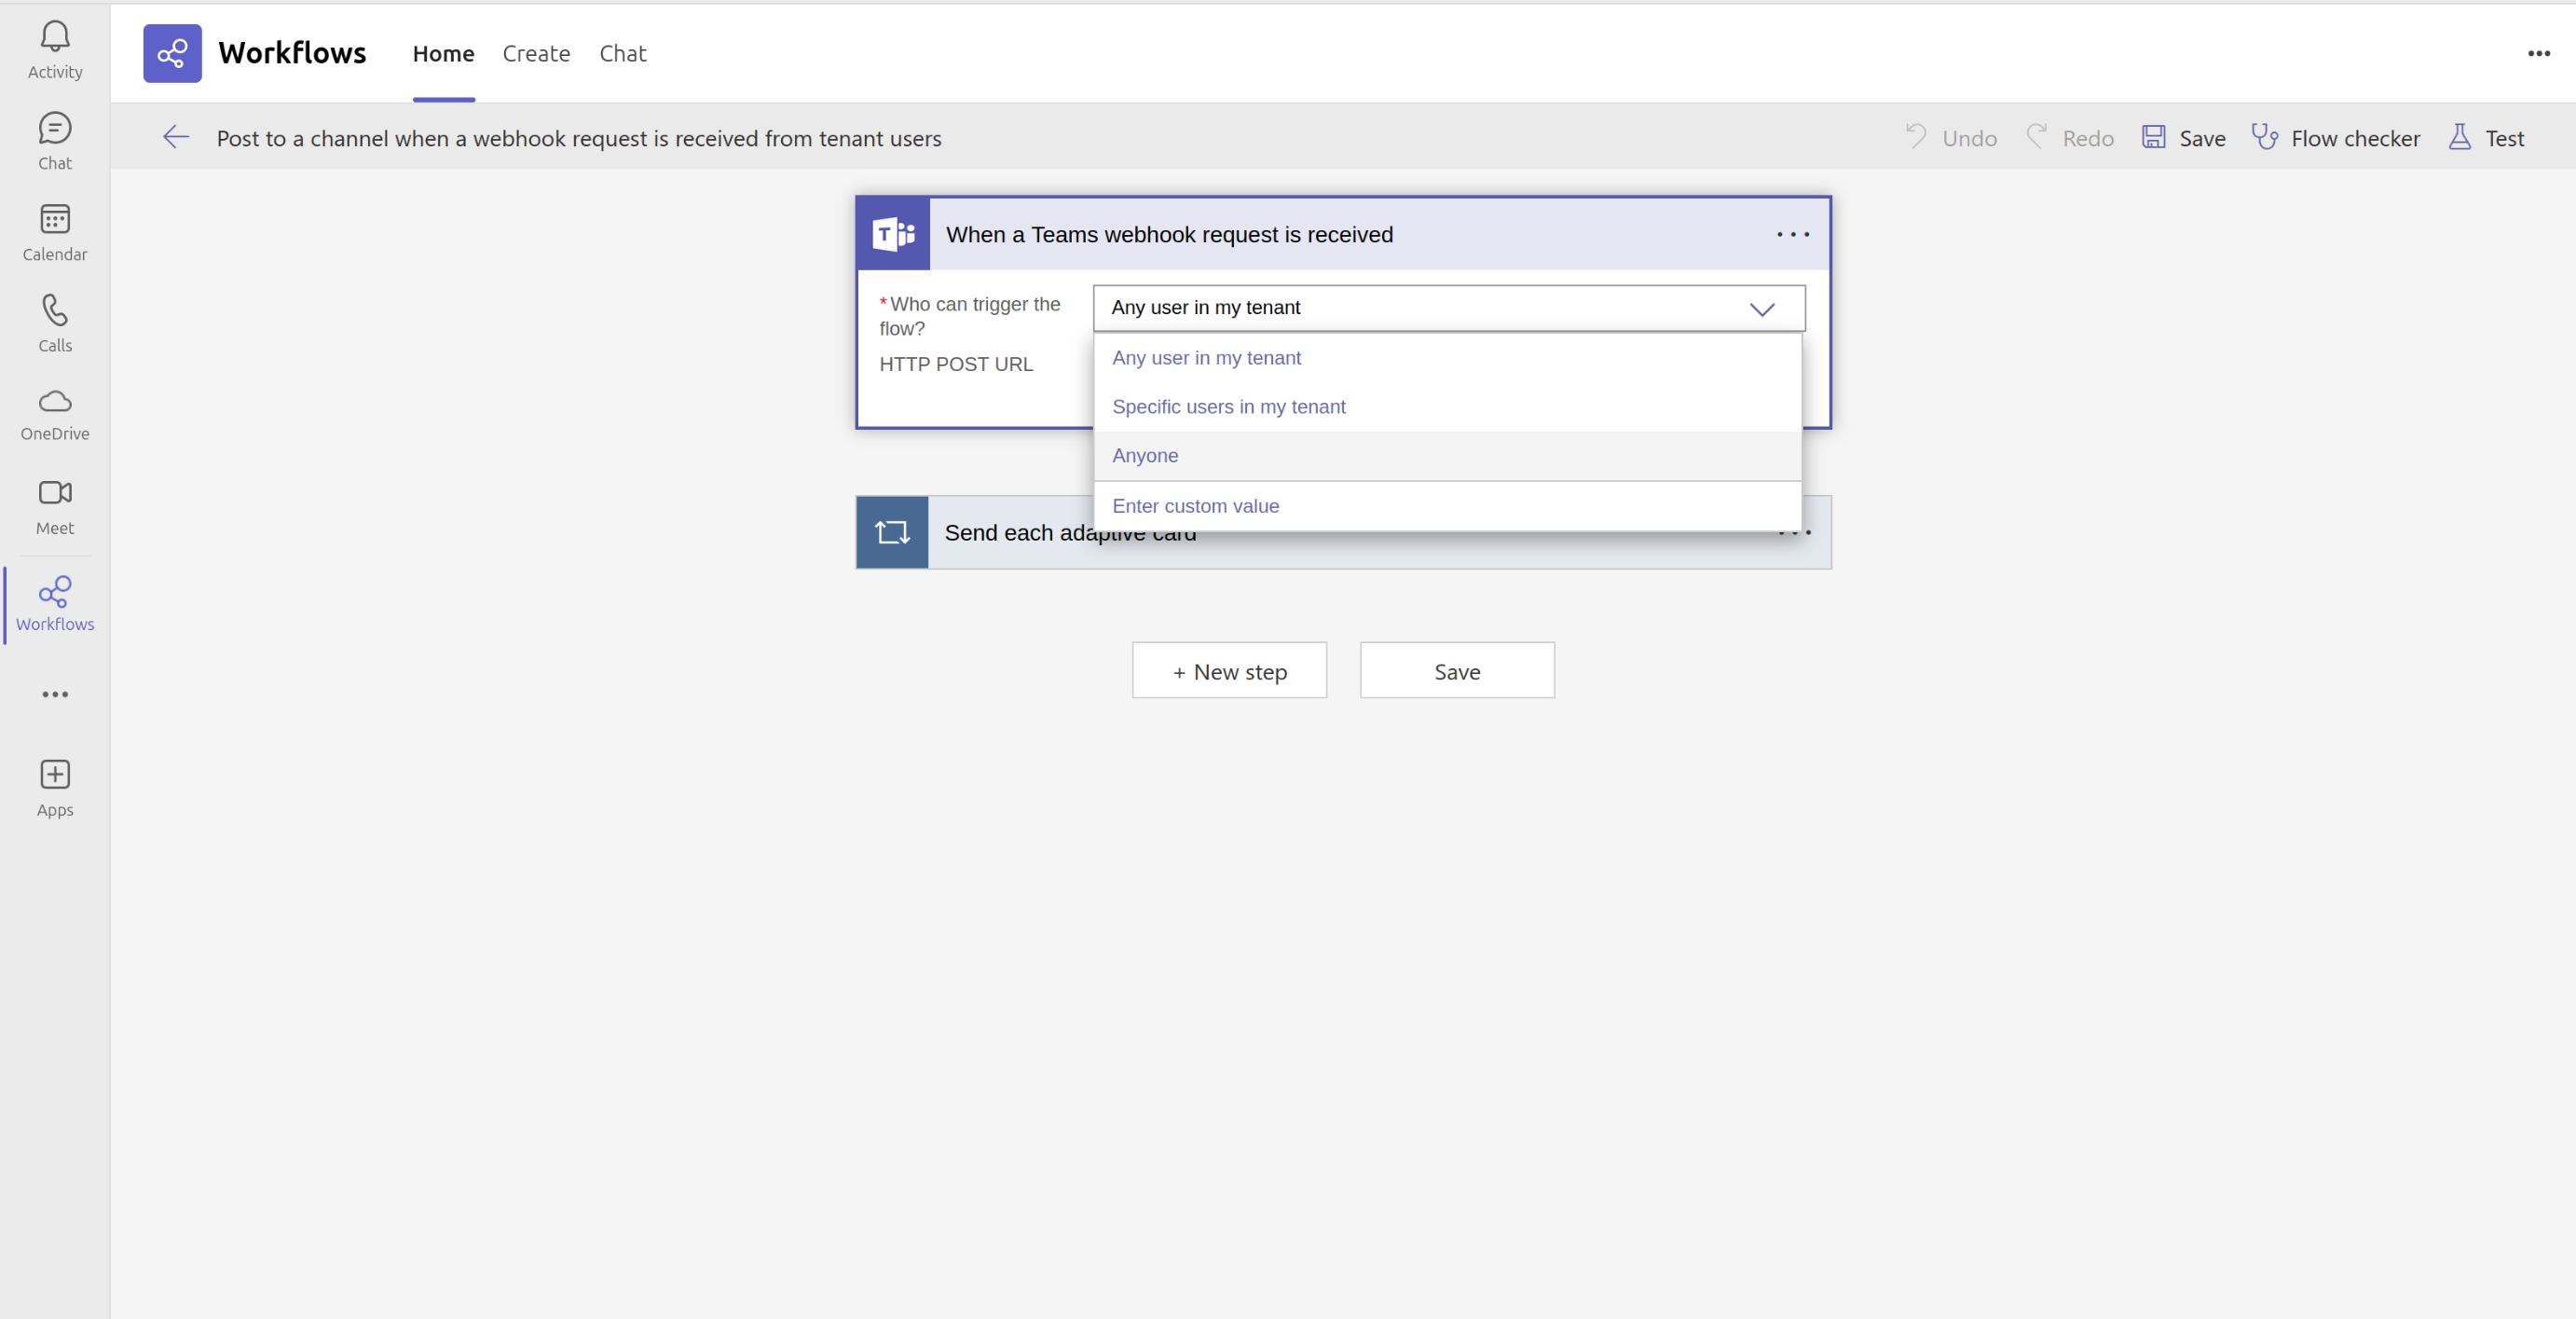Save the workflow with the Save button
Viewport: 2576px width, 1319px height.
coord(1456,670)
